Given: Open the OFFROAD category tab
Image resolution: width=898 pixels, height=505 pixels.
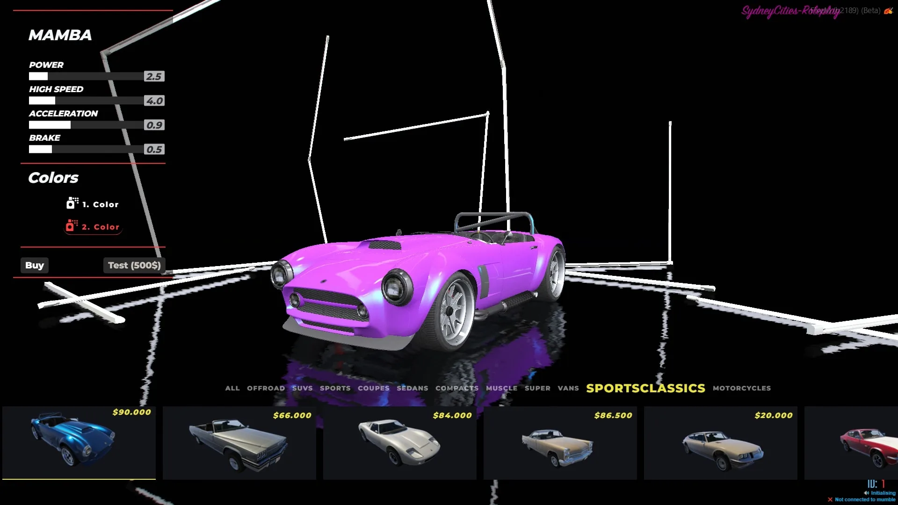Looking at the screenshot, I should coord(266,388).
